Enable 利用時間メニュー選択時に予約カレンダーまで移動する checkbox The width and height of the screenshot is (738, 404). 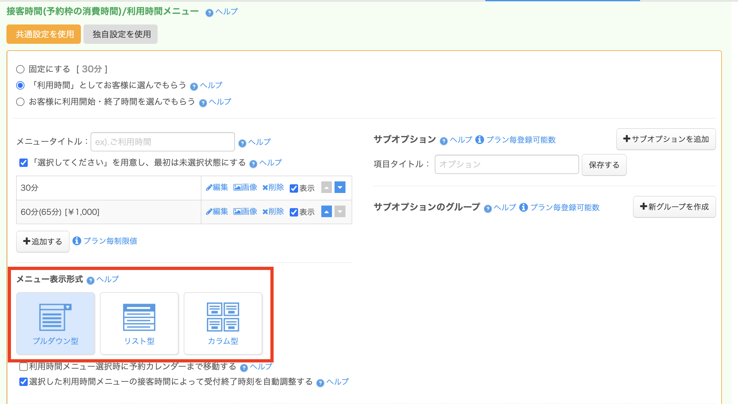point(24,367)
